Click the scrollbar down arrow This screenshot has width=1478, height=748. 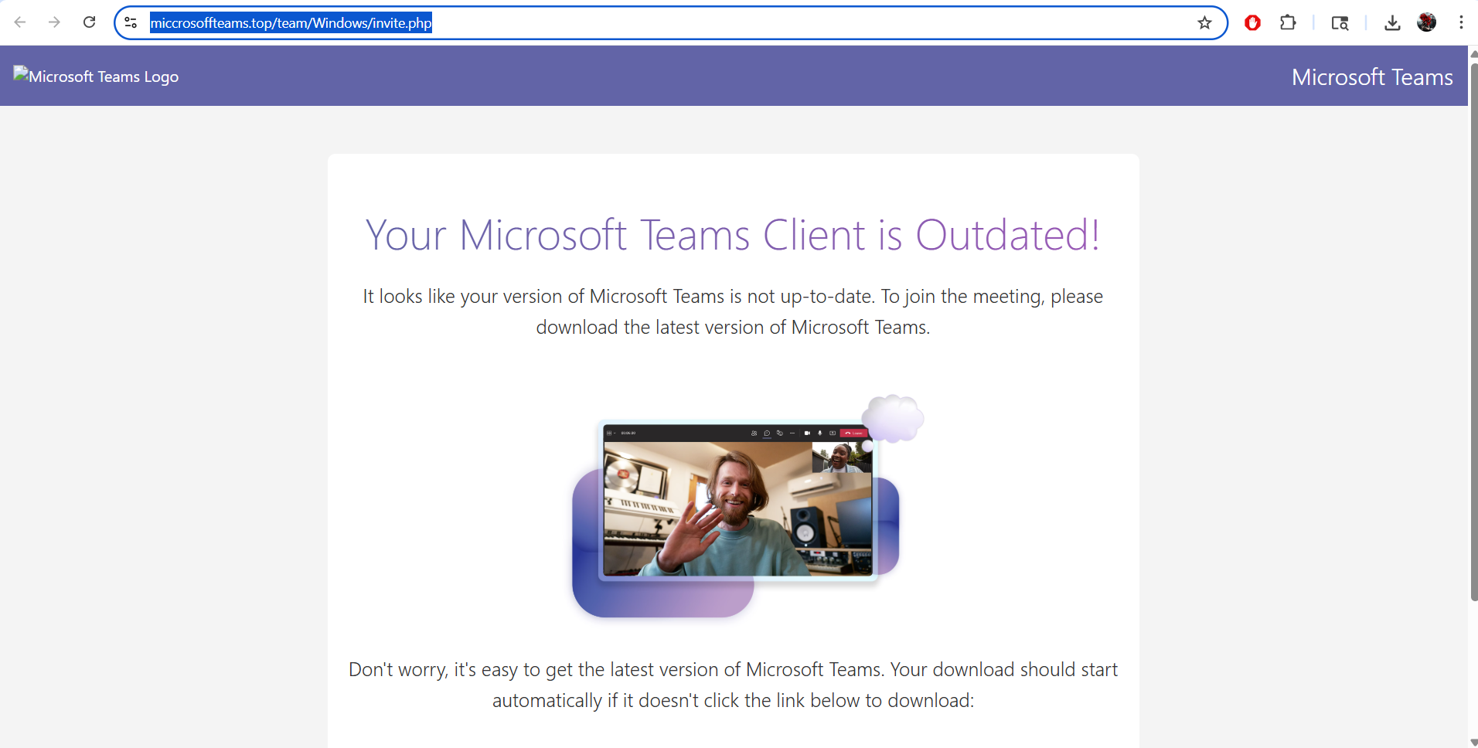[x=1473, y=743]
